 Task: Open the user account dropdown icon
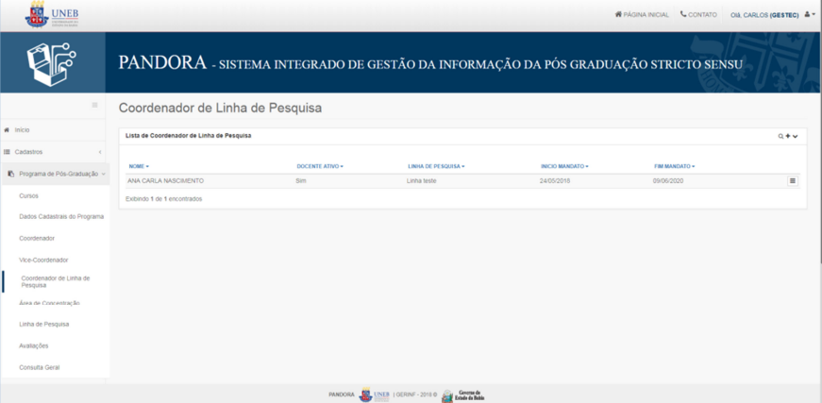point(810,15)
